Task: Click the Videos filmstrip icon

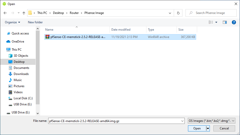Action: [10, 92]
